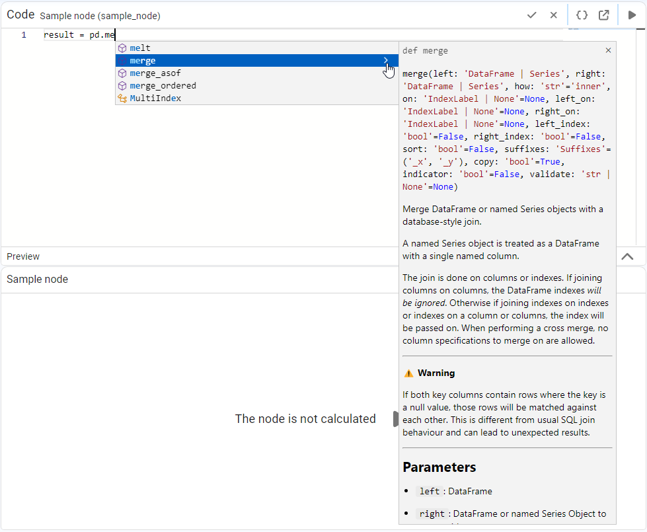This screenshot has height=532, width=647.
Task: Close the def merge documentation popup
Action: [608, 50]
